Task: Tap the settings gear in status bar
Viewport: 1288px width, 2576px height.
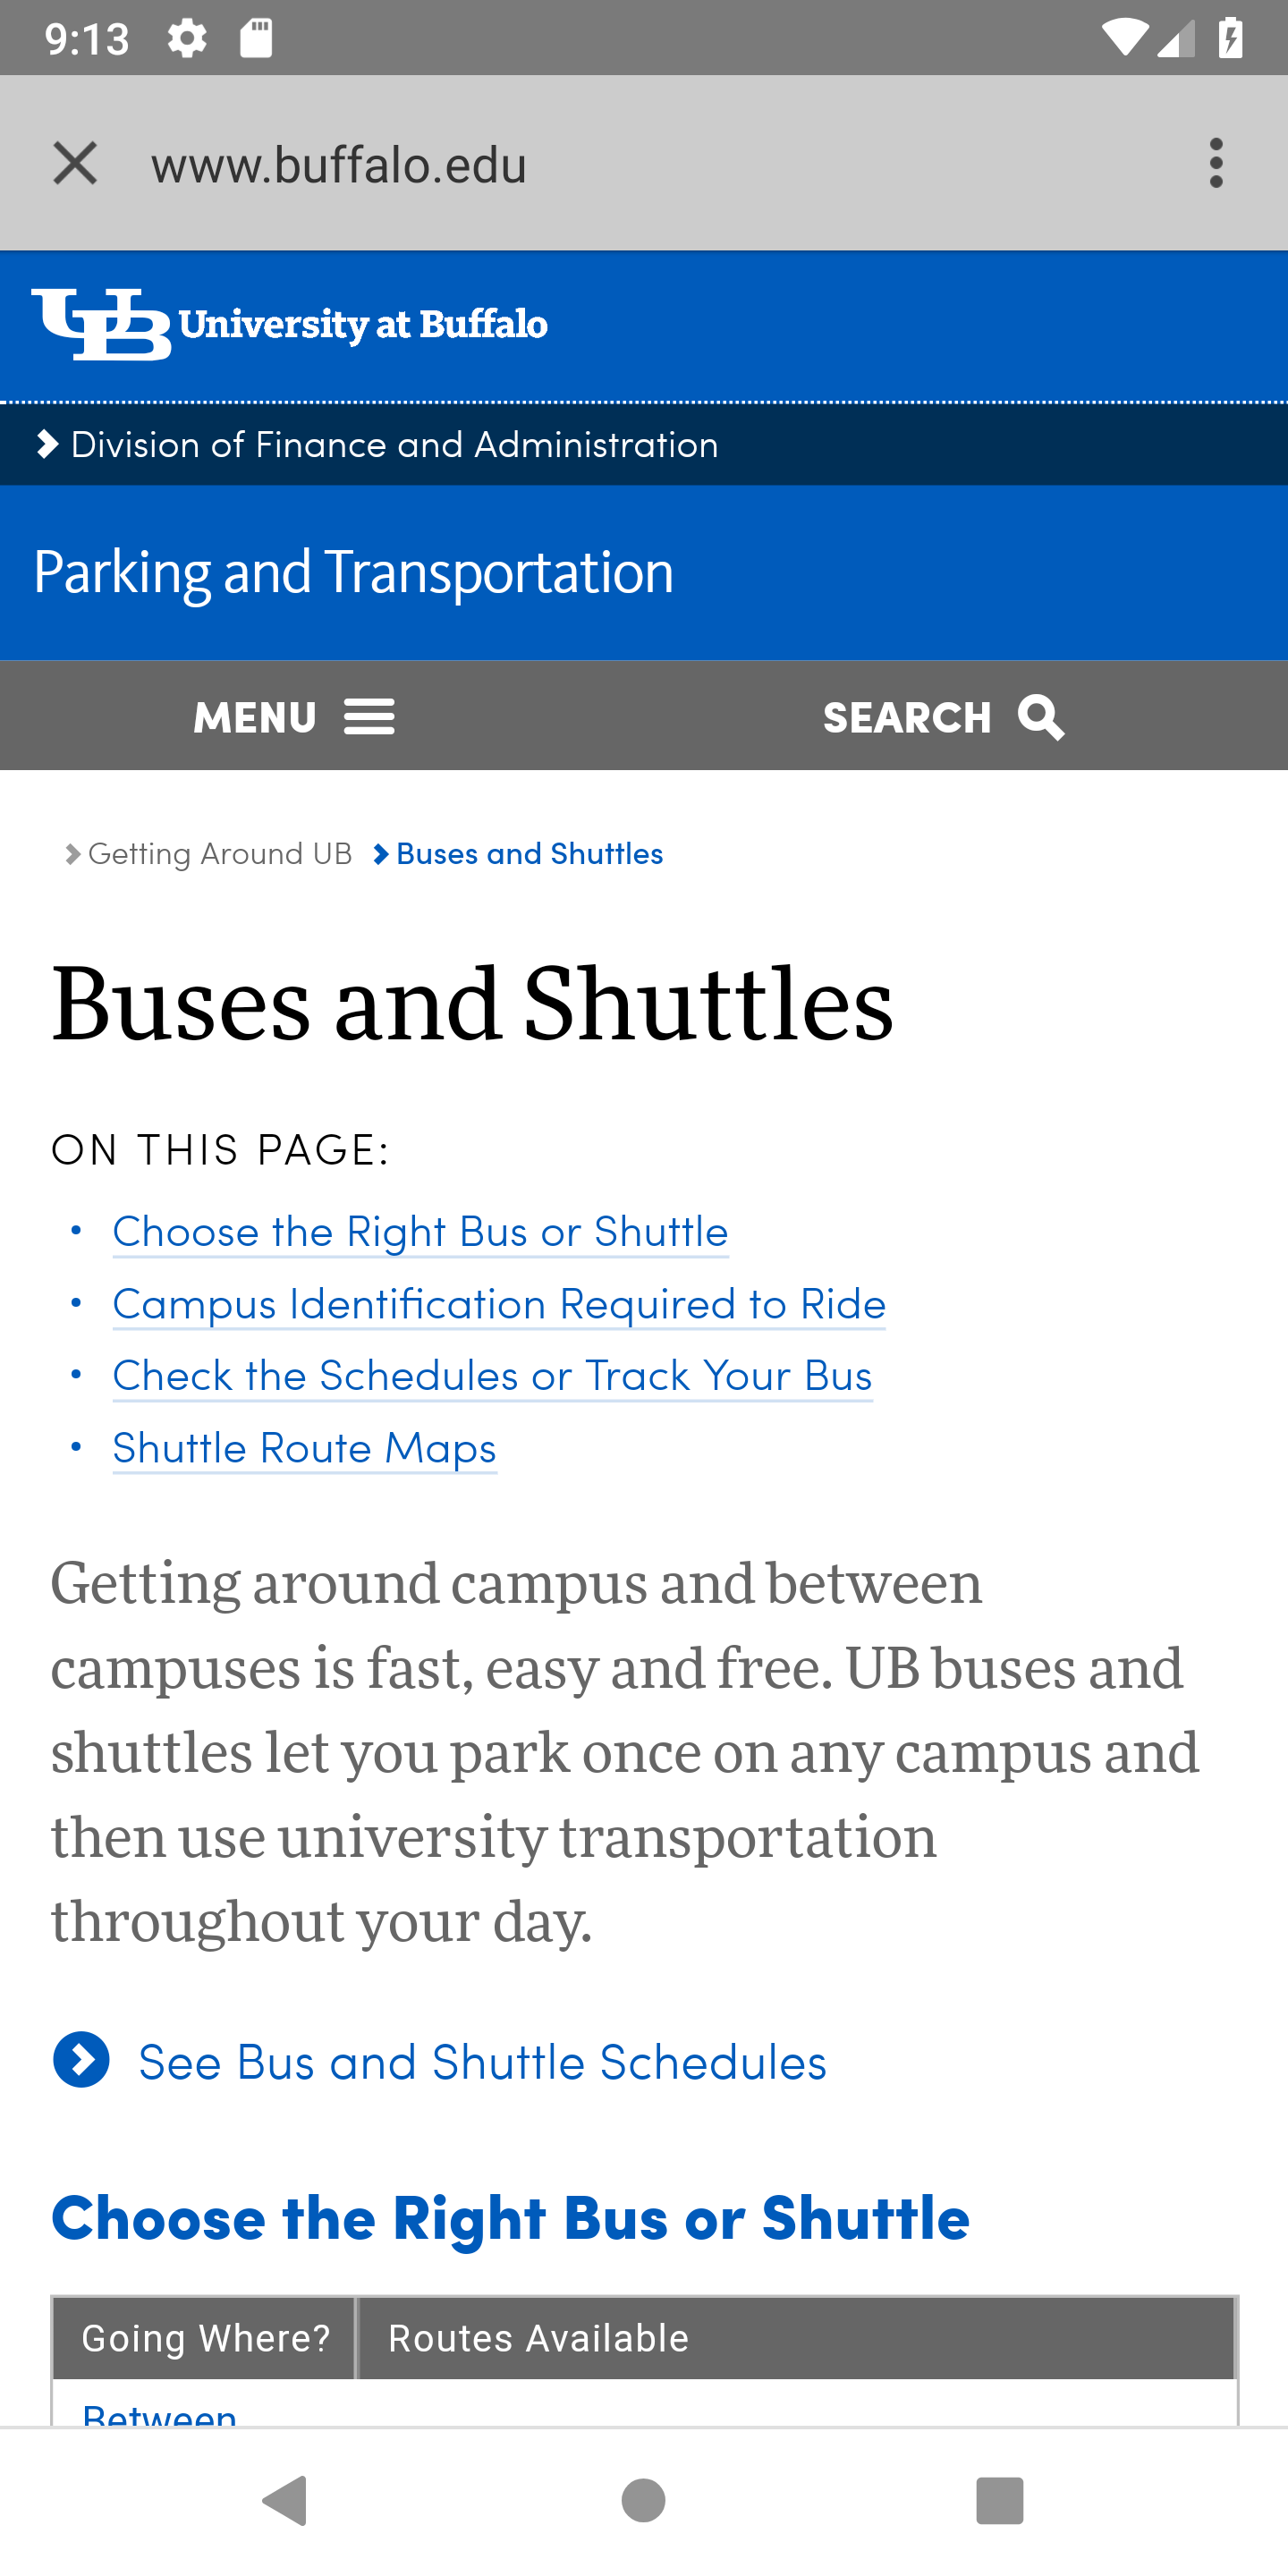Action: pyautogui.click(x=187, y=39)
